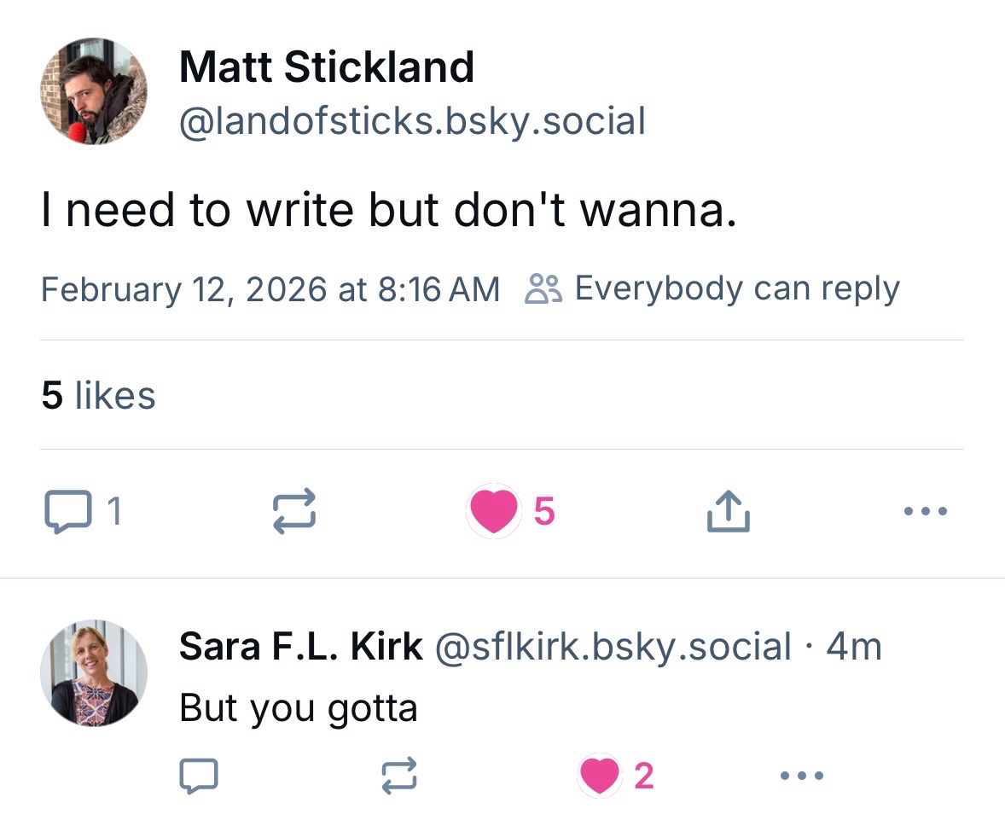Viewport: 1005px width, 820px height.
Task: Click the February 12, 2026 timestamp
Action: (270, 289)
